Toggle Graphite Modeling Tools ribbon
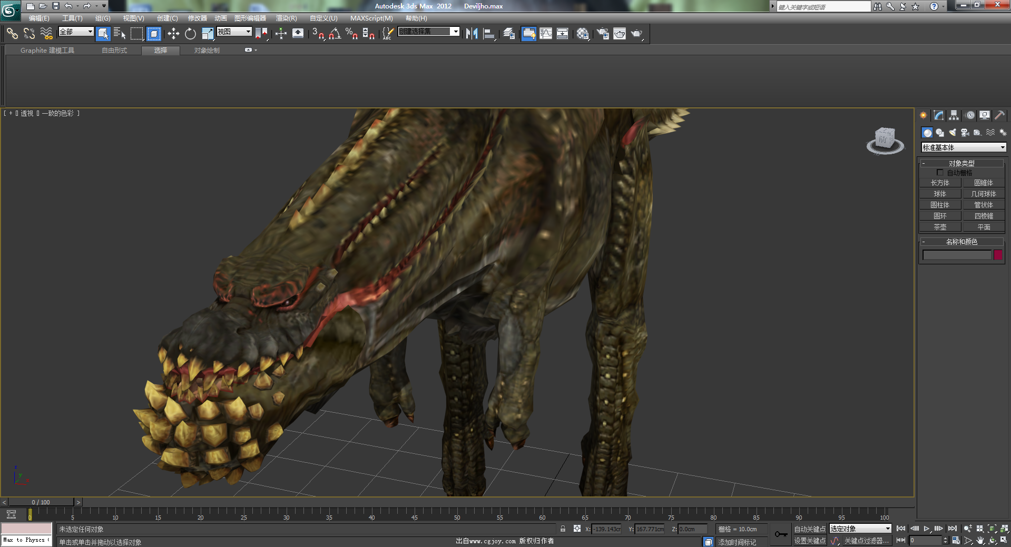 point(528,34)
